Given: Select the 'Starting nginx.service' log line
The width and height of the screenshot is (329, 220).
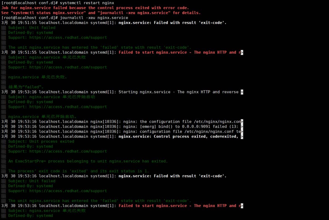Looking at the screenshot, I should click(122, 92).
